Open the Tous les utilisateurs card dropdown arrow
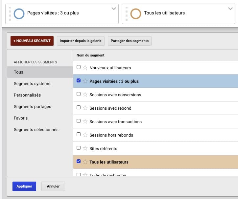Image resolution: width=238 pixels, height=199 pixels. point(230,9)
